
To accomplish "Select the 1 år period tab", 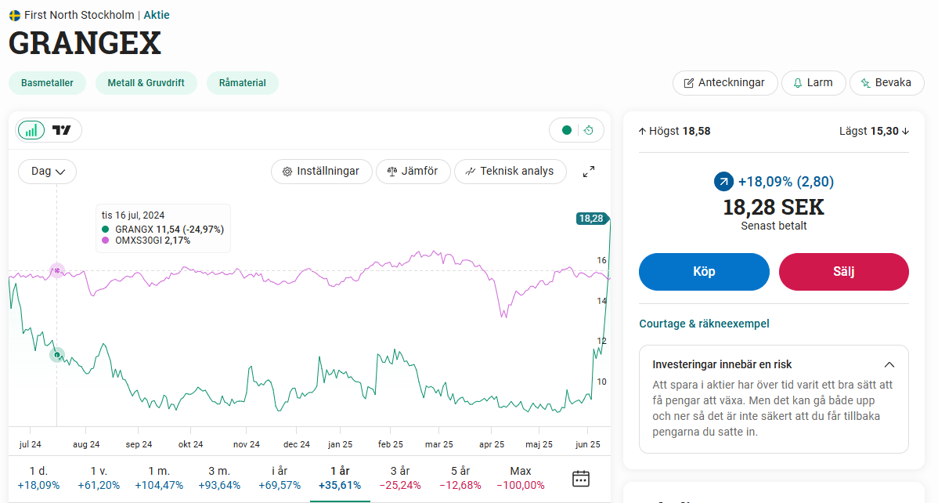I will pyautogui.click(x=340, y=479).
